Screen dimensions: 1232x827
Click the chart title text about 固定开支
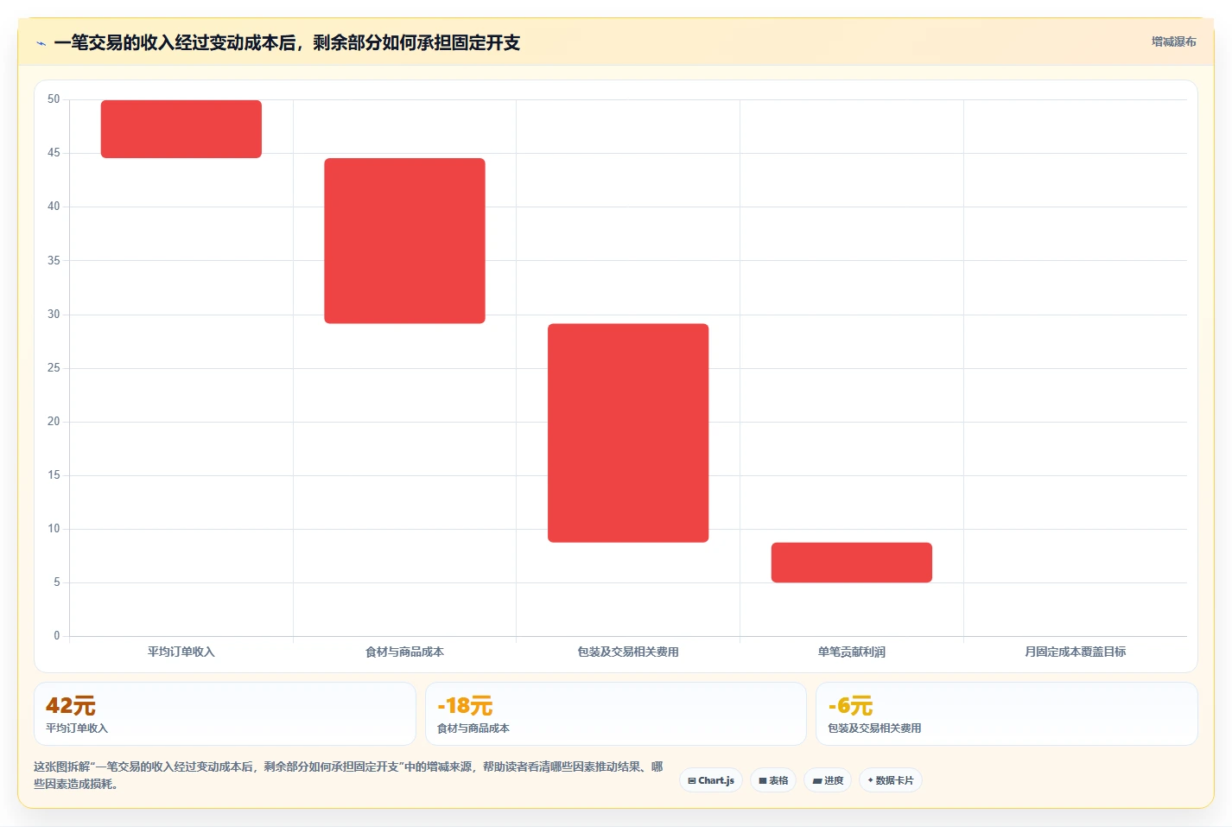[x=287, y=42]
